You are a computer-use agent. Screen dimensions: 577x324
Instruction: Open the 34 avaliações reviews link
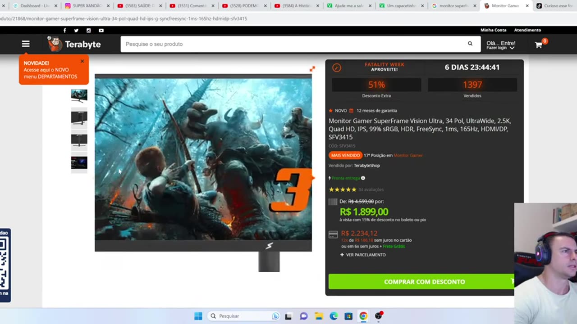point(371,189)
